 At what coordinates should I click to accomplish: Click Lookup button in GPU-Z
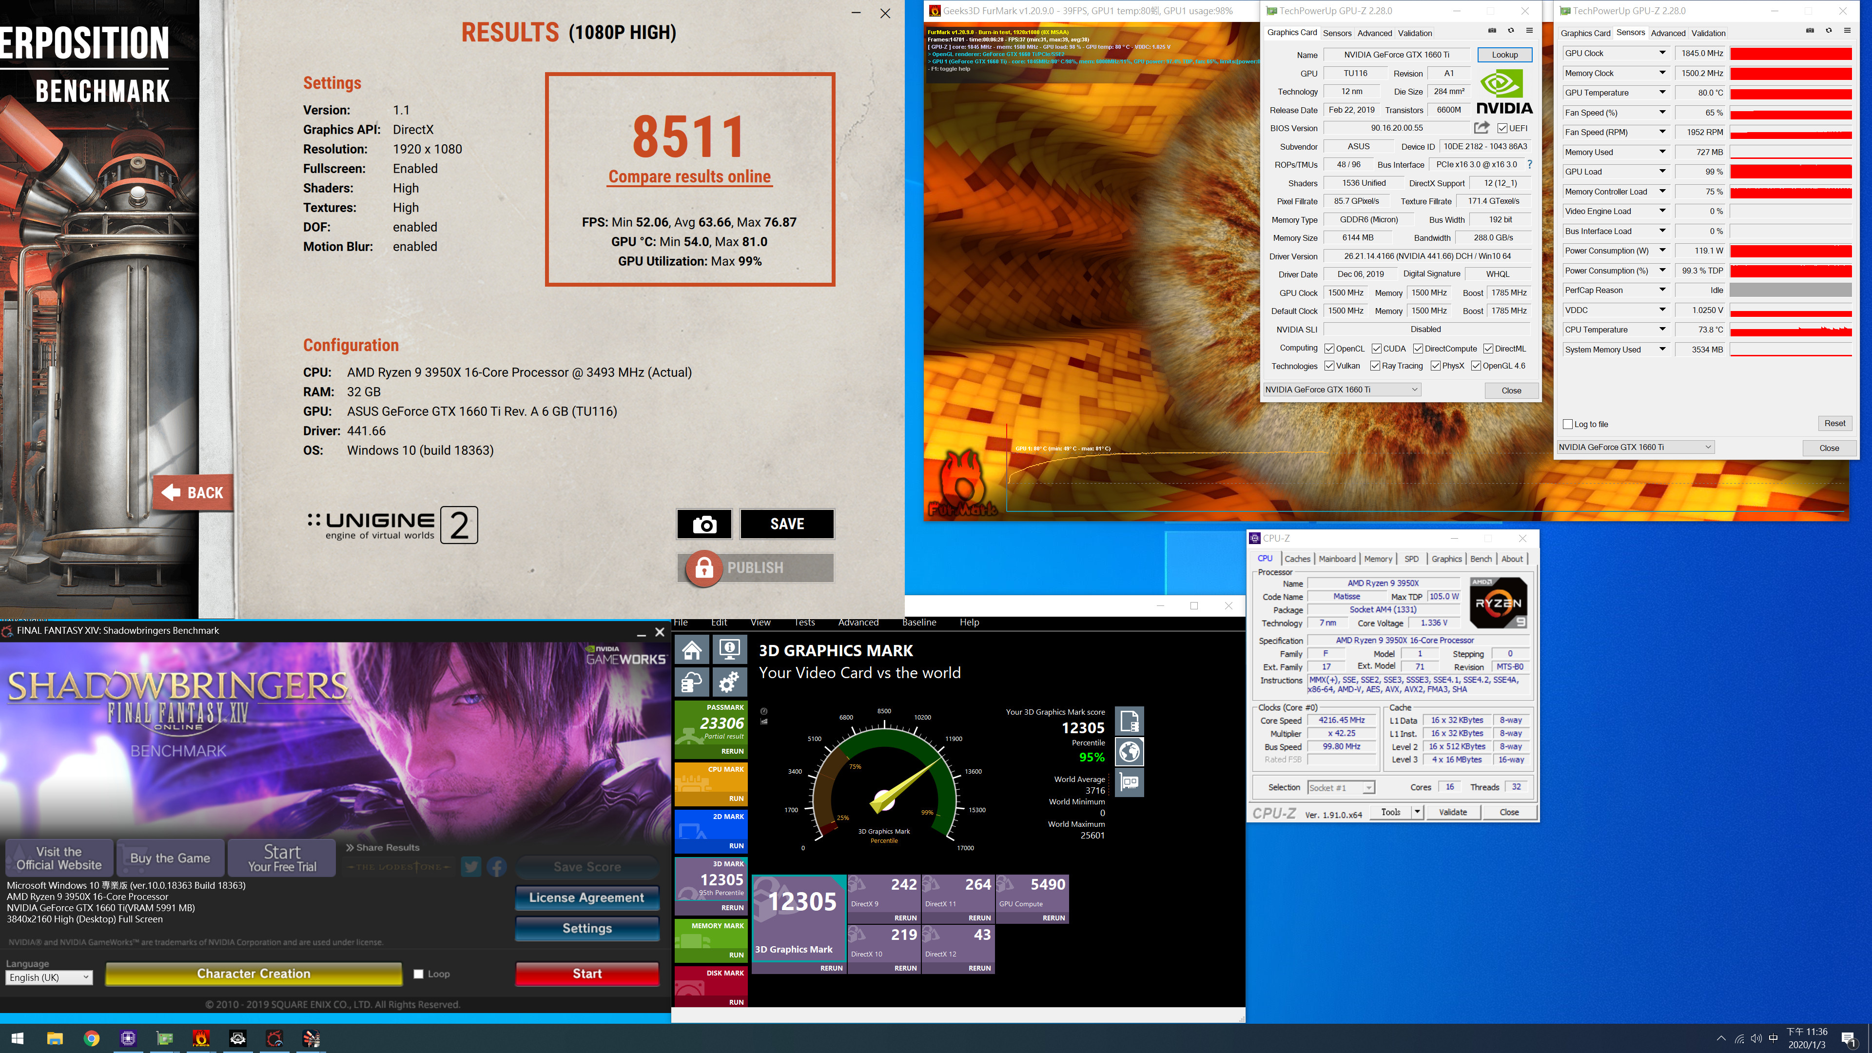[x=1504, y=55]
